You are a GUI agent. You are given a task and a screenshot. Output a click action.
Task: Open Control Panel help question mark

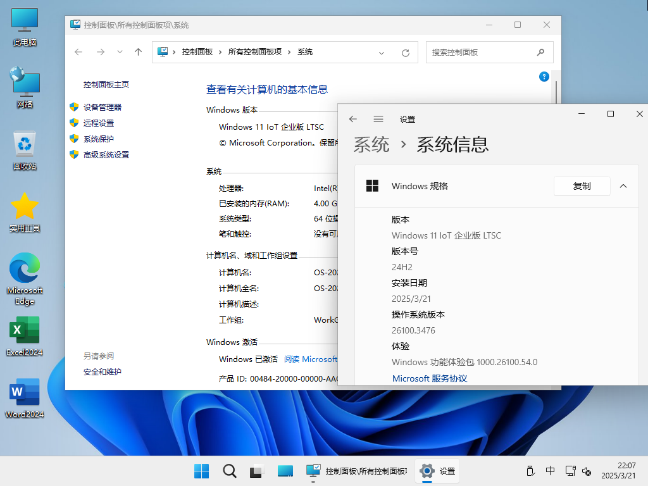pos(544,77)
